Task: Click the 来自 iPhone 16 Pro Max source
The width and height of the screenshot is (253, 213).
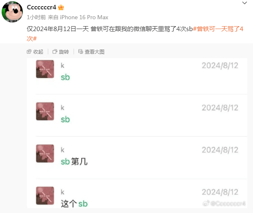Action: [78, 17]
